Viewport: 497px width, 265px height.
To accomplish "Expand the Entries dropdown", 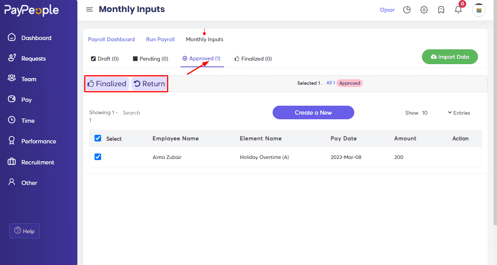I will click(459, 113).
